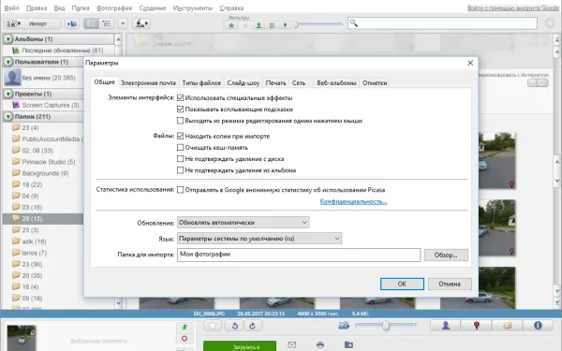
Task: Click the filter date-range slider handle
Action: coord(296,24)
